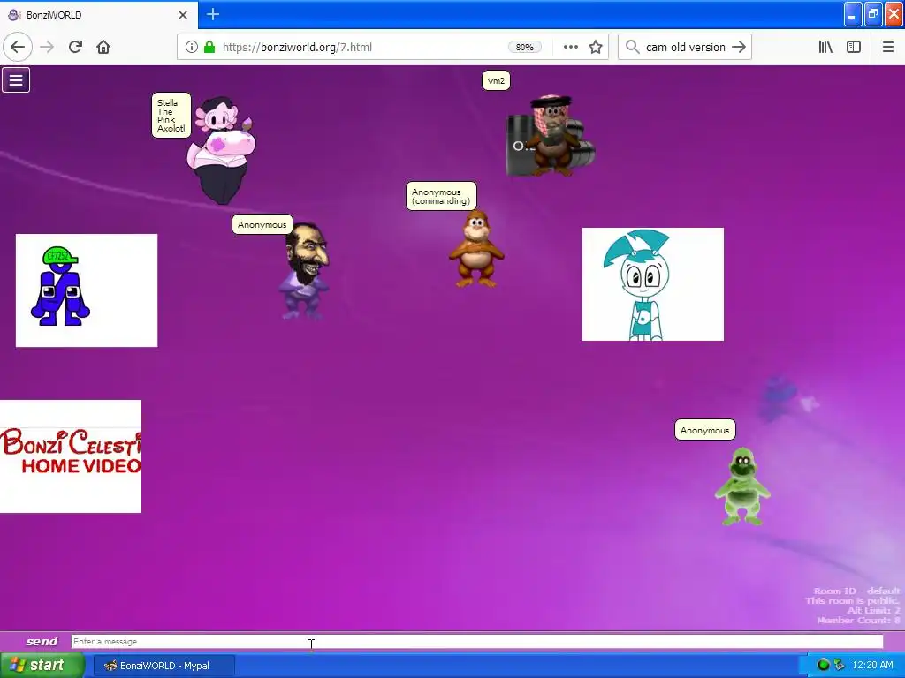Image resolution: width=905 pixels, height=678 pixels.
Task: Click the Room ID - default text
Action: pos(856,591)
